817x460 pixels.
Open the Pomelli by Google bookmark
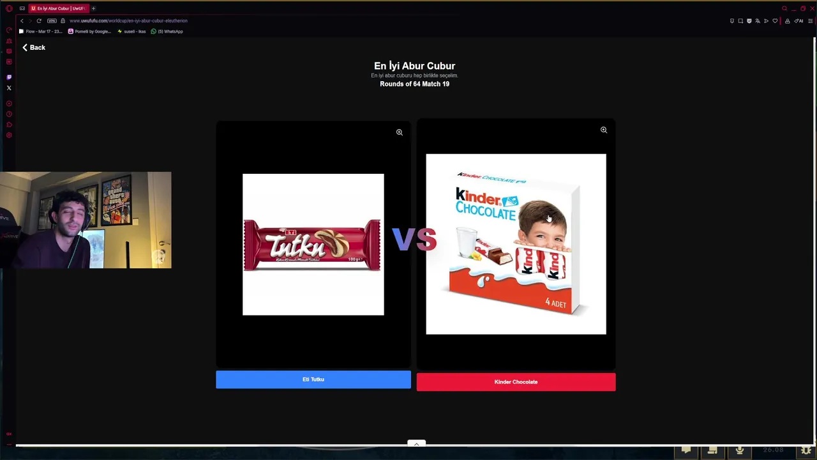point(89,31)
